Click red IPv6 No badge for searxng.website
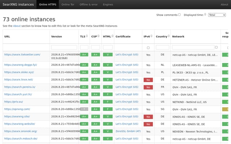This screenshot has width=231, height=144. (148, 124)
